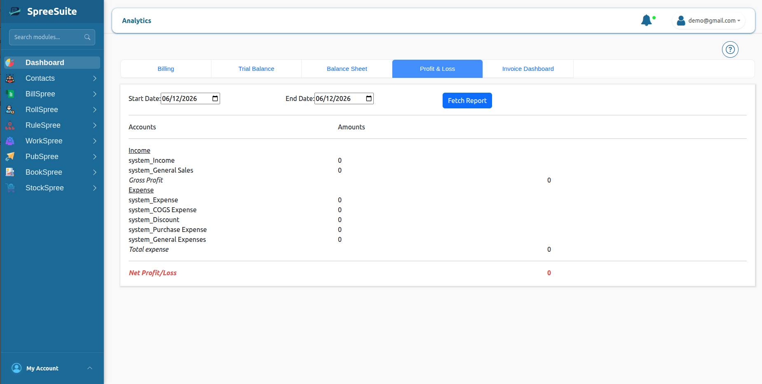Toggle the My Account chevron
The height and width of the screenshot is (384, 762).
coord(90,368)
